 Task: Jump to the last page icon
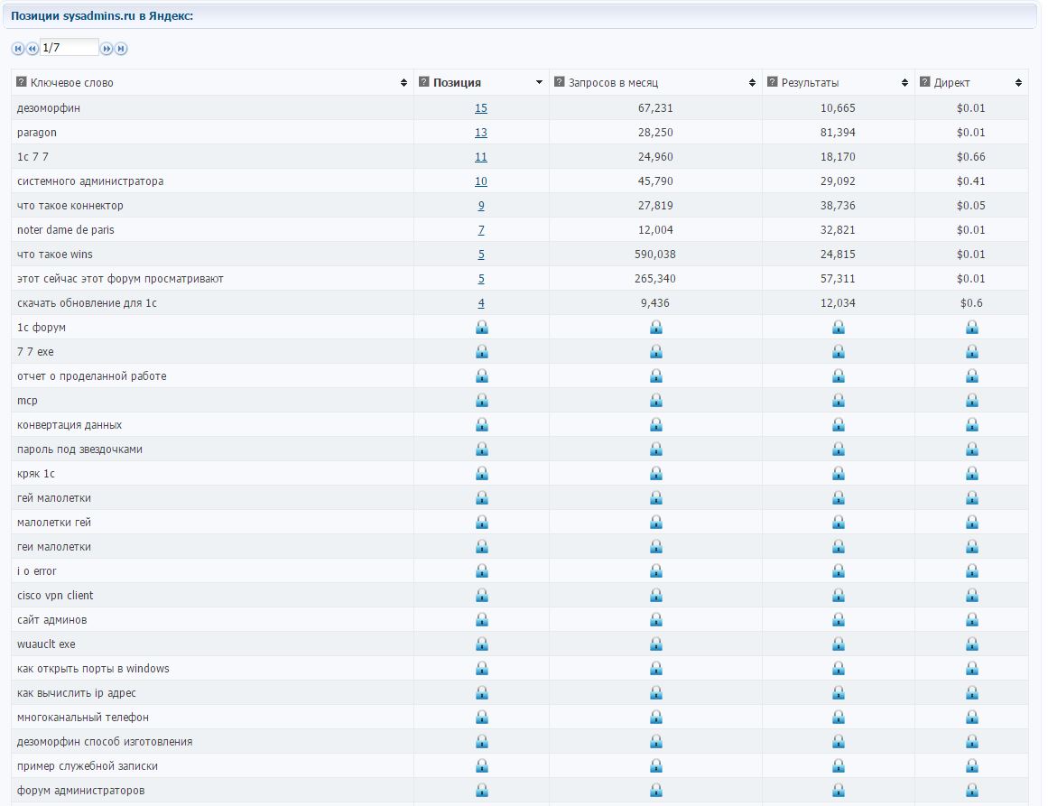pos(121,49)
